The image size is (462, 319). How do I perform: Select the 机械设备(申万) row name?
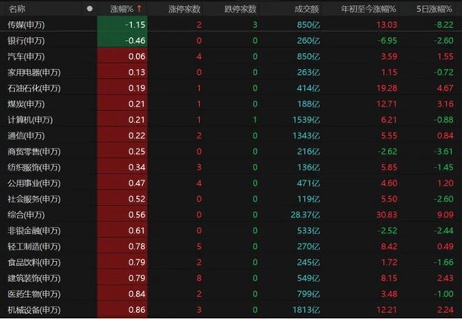click(34, 310)
